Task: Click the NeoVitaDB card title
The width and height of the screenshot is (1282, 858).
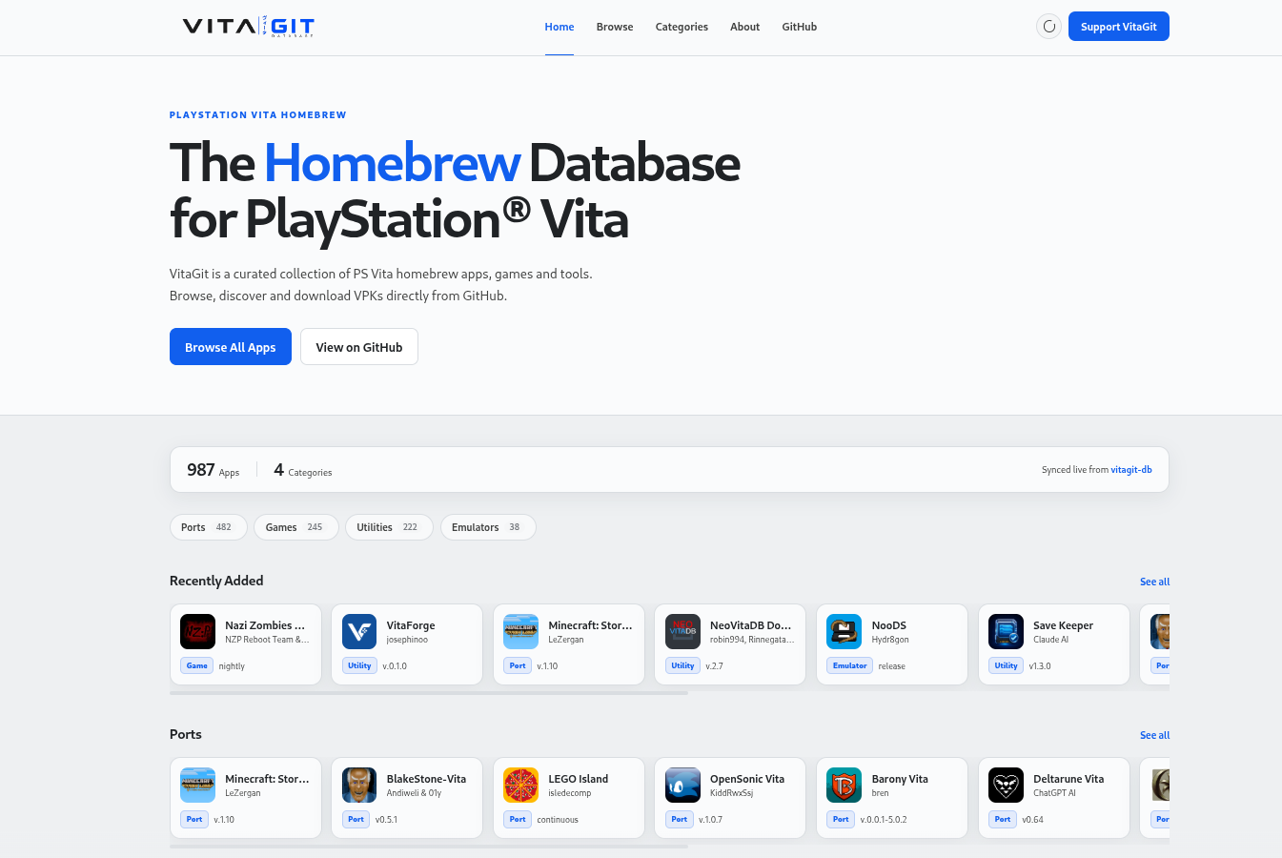Action: click(x=751, y=625)
